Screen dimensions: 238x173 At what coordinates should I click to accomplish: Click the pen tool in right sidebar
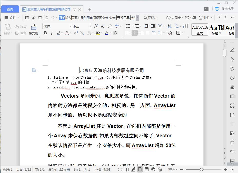(x=232, y=50)
